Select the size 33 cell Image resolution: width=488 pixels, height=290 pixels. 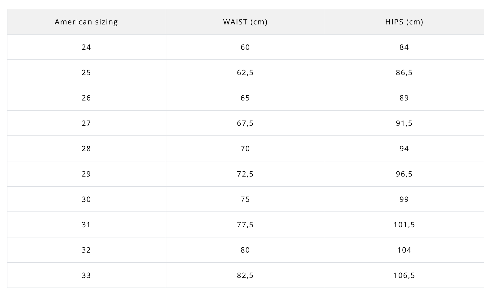pos(86,275)
